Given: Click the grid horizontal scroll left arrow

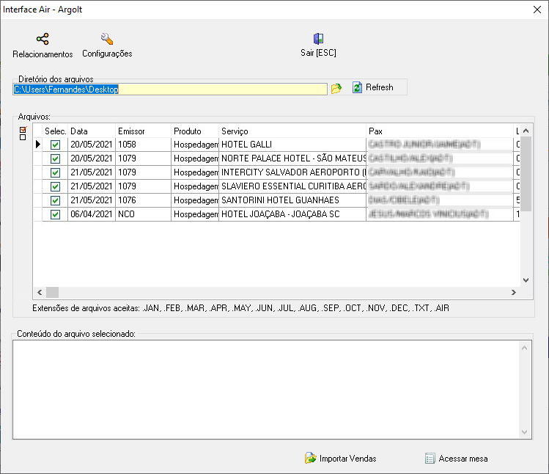Looking at the screenshot, I should click(x=40, y=292).
